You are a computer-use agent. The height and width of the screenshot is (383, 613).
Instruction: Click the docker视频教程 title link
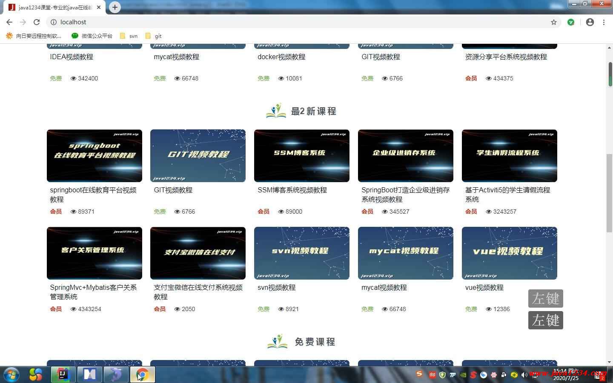point(281,57)
